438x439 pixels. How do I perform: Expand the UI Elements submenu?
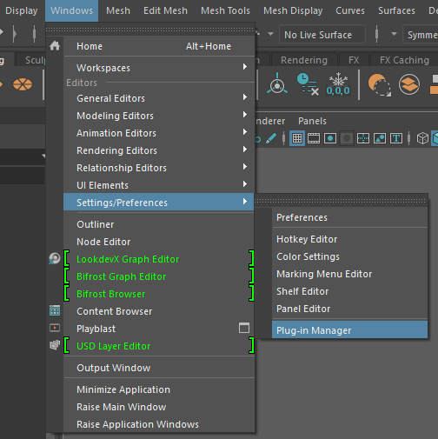(159, 185)
